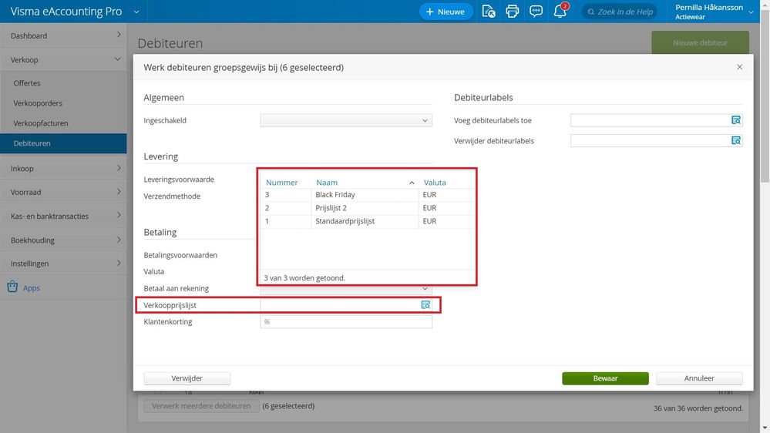Sort price lists by Nummer column
The image size is (770, 433).
(x=282, y=183)
